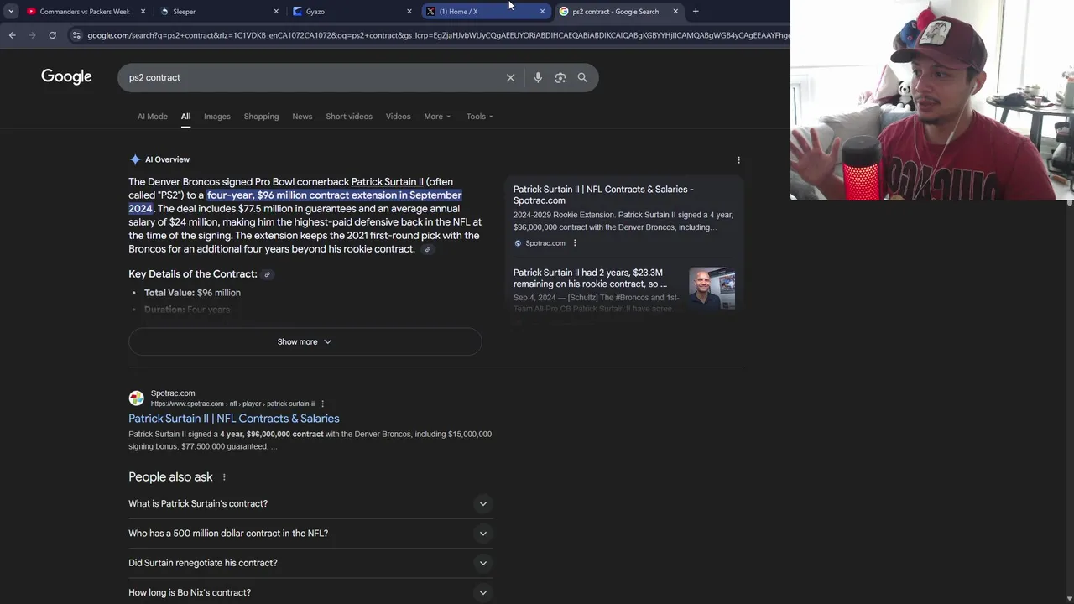This screenshot has height=604, width=1074.
Task: Click the highlighted four-year $96 million text
Action: click(295, 202)
